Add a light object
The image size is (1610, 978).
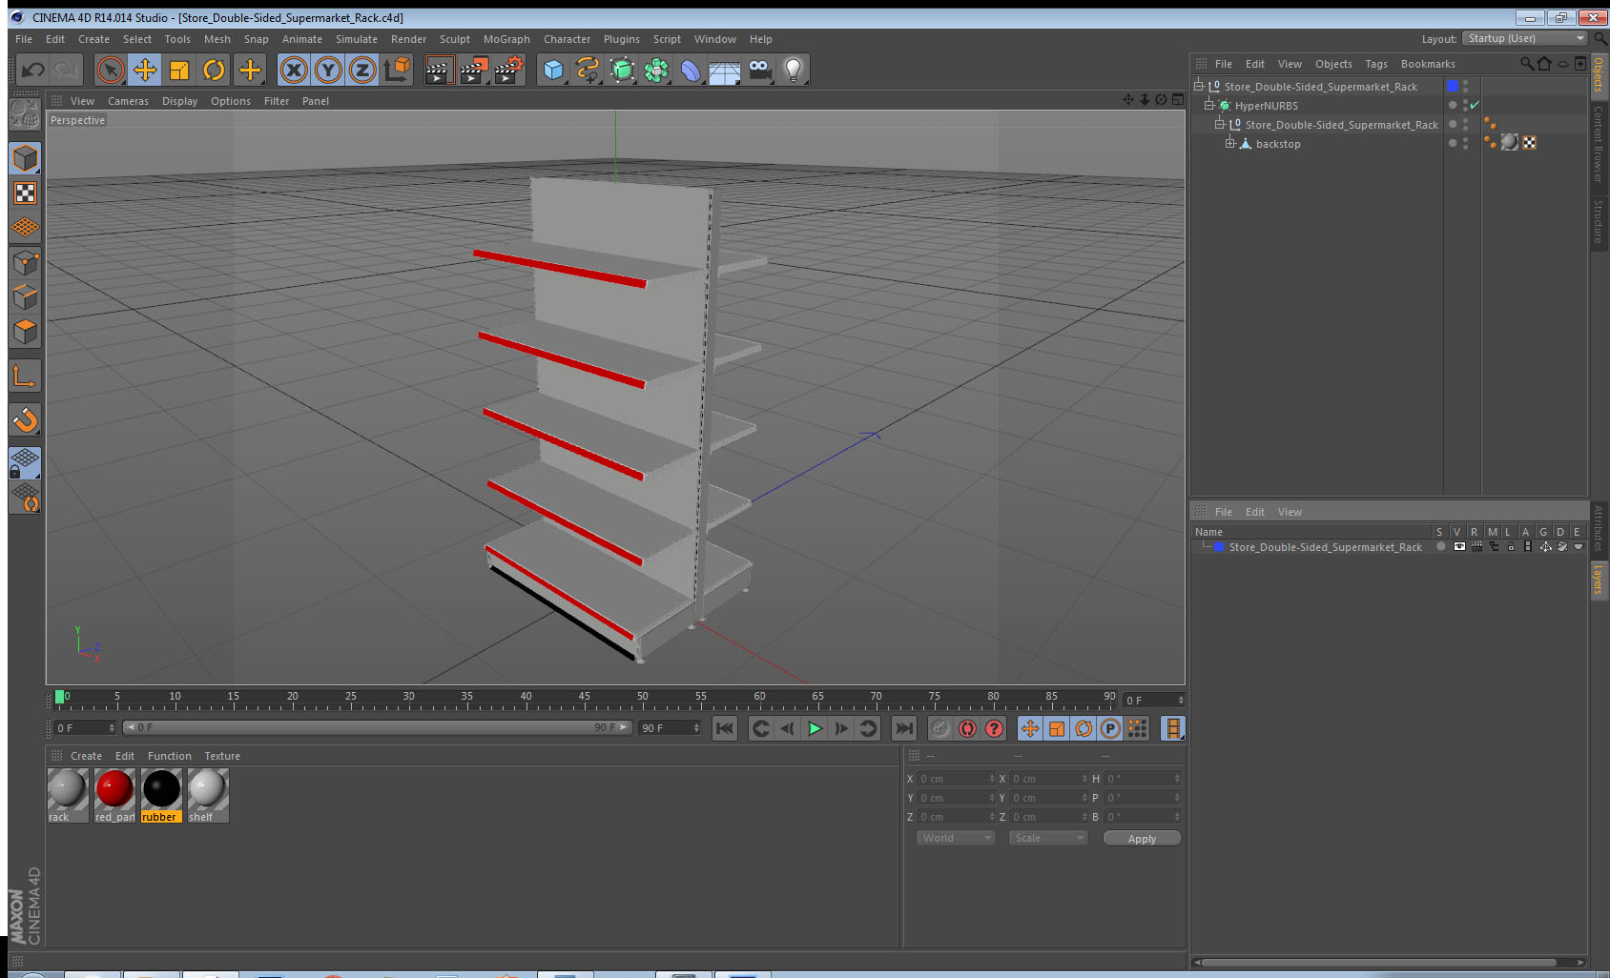pos(794,70)
